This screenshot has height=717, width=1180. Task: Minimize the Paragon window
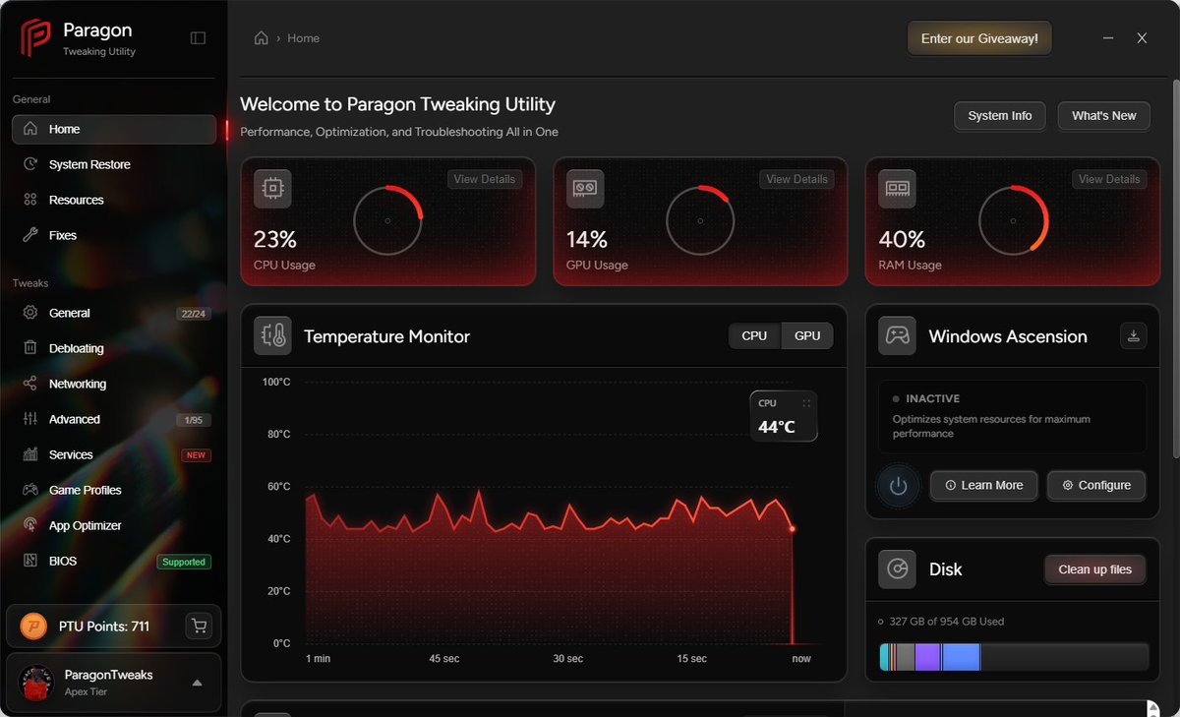[1108, 38]
